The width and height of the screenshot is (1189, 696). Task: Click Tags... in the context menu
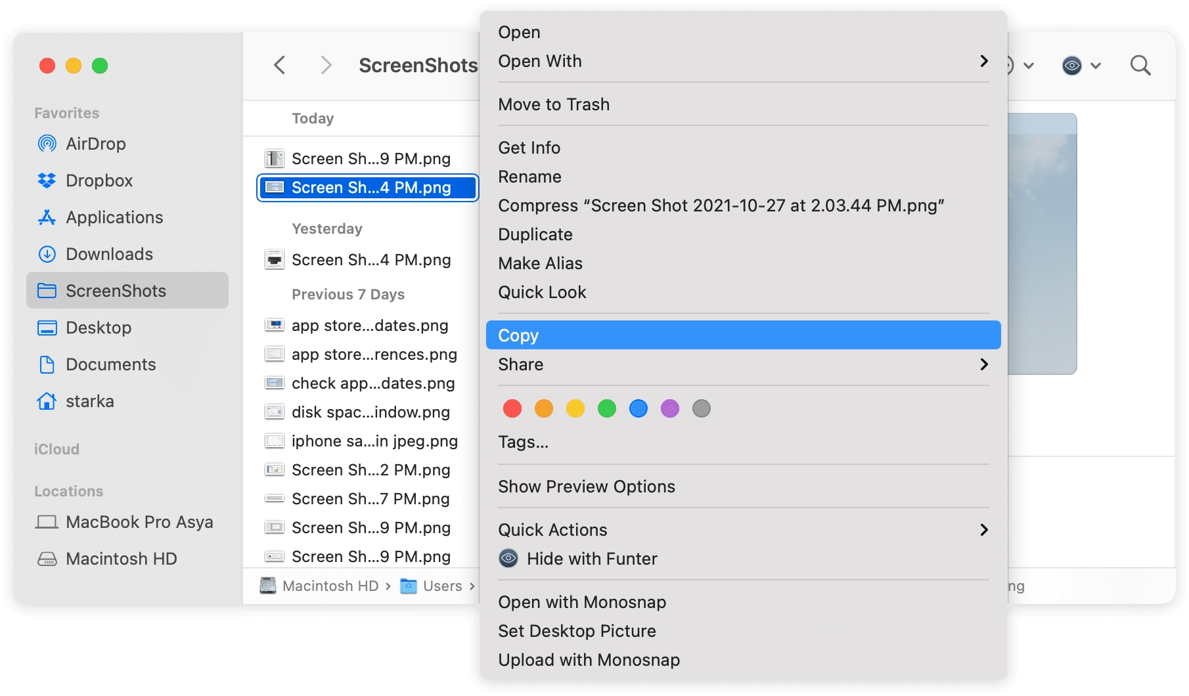[523, 442]
